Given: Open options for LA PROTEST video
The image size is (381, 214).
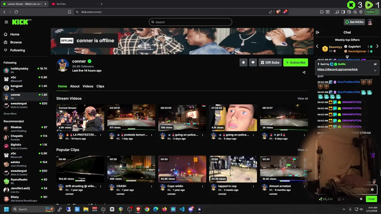Looking at the screenshot, I should coord(100,135).
